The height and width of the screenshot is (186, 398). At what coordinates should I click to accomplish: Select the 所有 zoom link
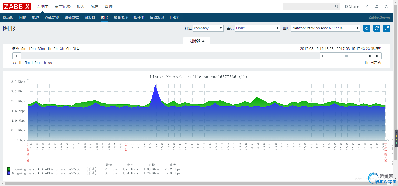tap(76, 49)
